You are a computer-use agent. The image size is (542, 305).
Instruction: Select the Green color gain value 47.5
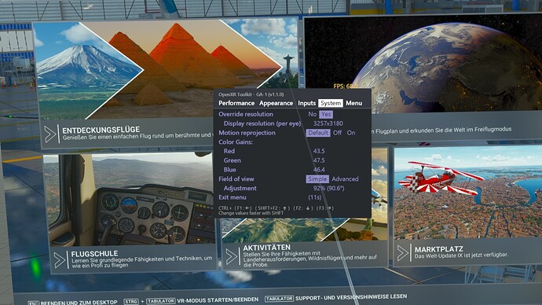[319, 160]
